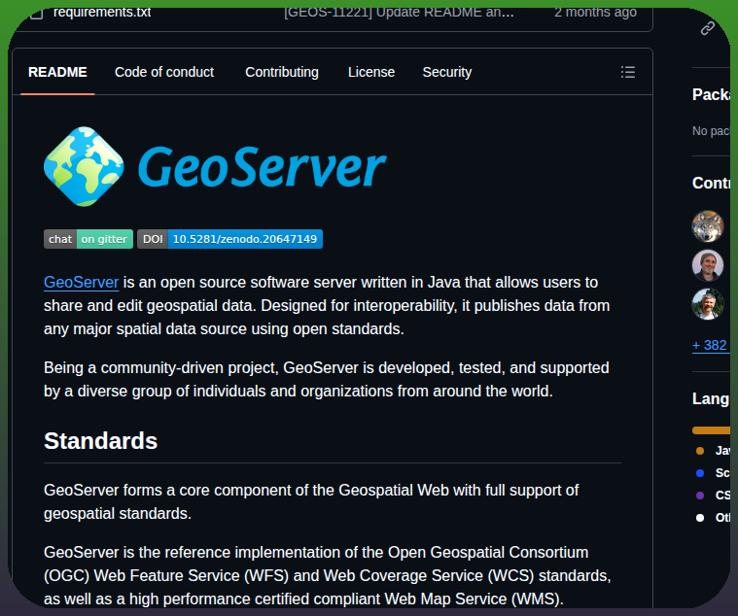Click the purple CSS language dot

pos(700,496)
